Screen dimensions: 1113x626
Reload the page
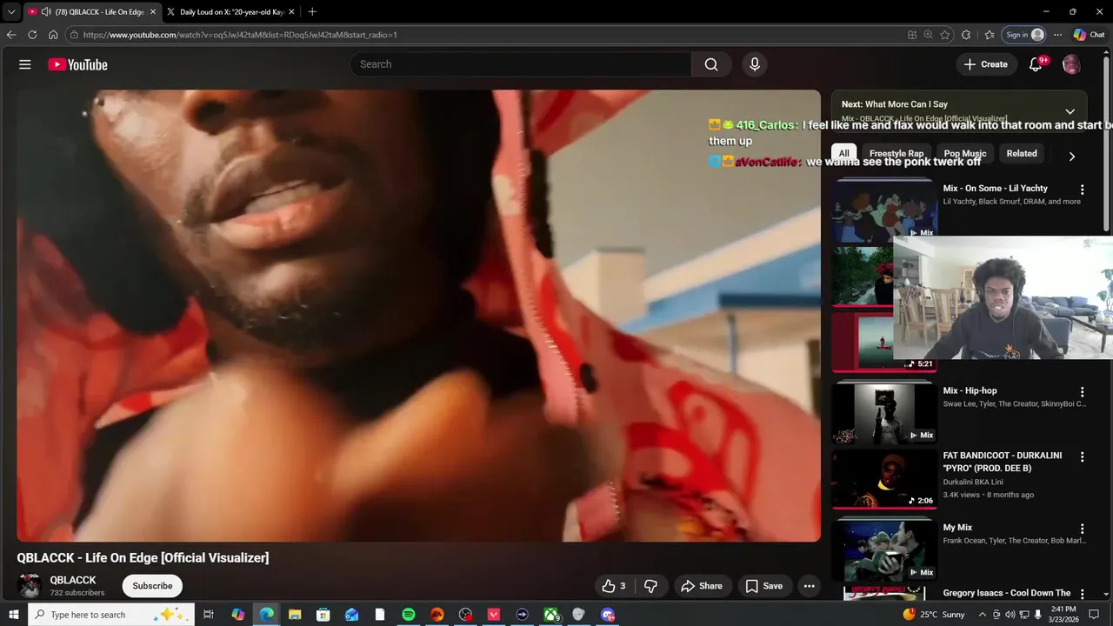[32, 35]
